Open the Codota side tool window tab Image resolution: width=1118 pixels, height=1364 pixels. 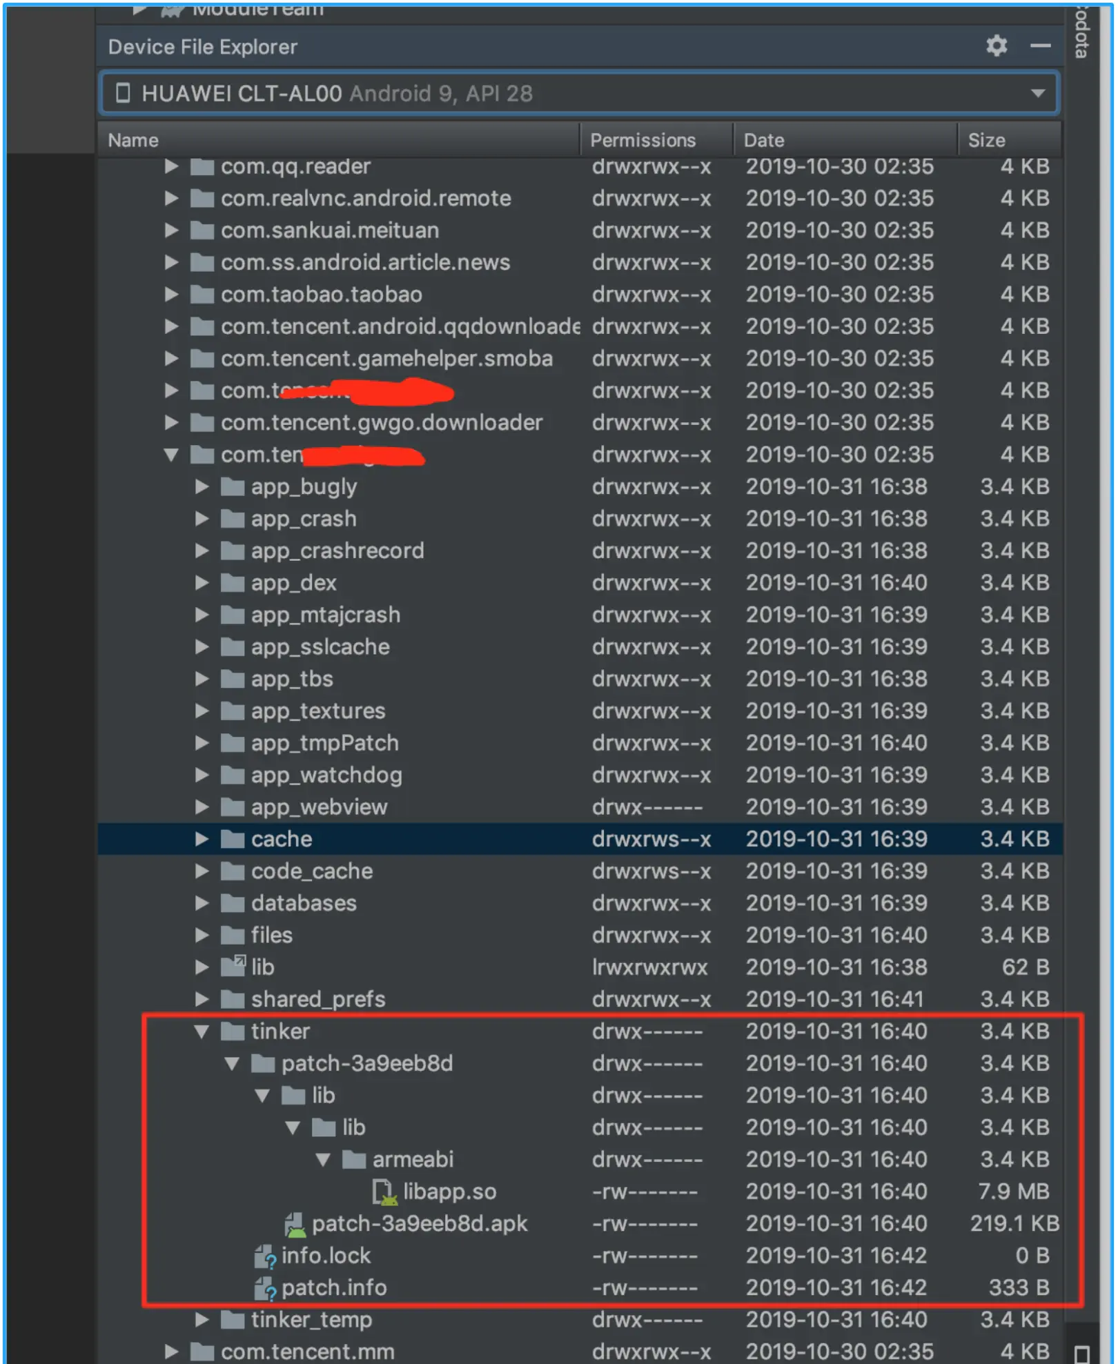(1082, 32)
